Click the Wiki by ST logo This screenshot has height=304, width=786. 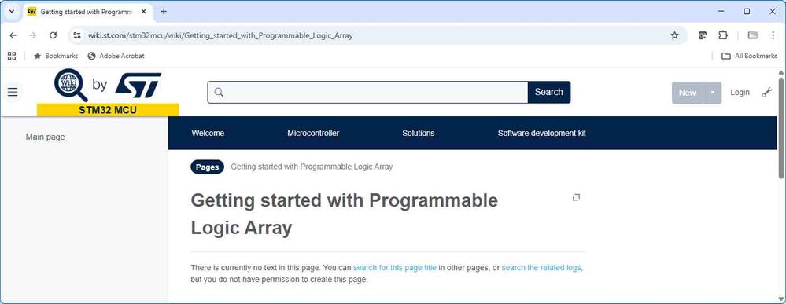click(x=108, y=85)
